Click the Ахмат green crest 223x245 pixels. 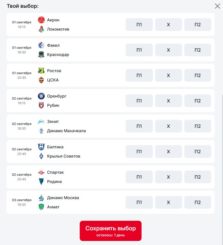(41, 207)
